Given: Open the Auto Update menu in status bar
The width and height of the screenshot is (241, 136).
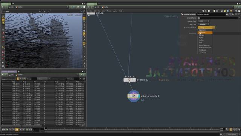Looking at the screenshot, I should 232,134.
